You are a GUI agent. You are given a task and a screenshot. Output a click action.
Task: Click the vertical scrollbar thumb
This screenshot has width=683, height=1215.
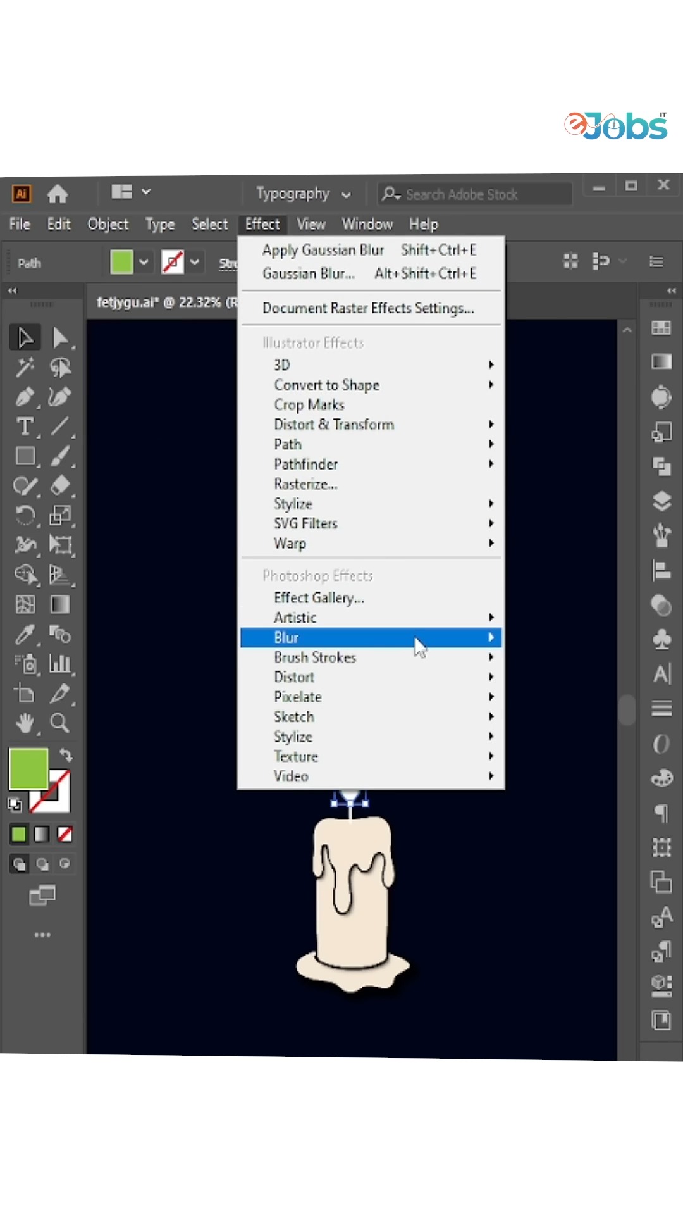pos(627,709)
